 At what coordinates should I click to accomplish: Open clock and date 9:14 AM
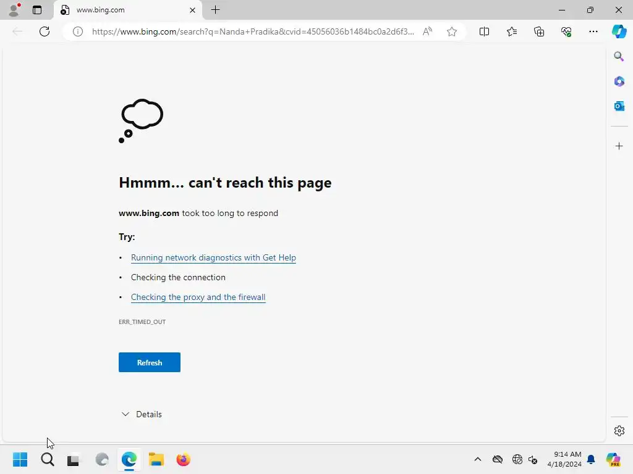pos(564,459)
